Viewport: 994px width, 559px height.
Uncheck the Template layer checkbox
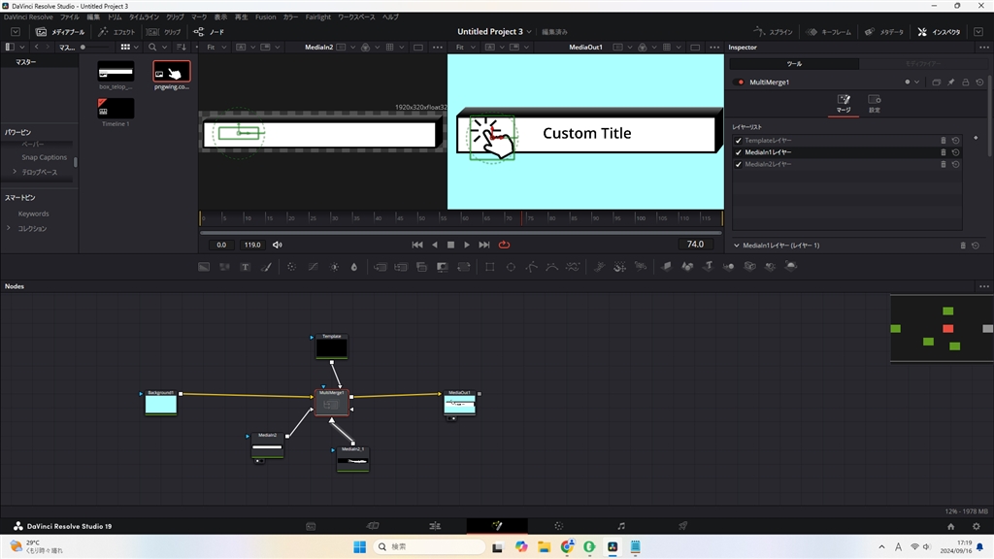tap(739, 141)
